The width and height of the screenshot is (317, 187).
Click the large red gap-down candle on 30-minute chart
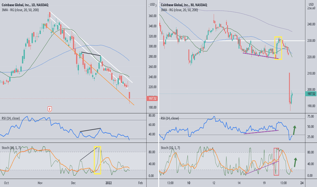click(x=289, y=87)
